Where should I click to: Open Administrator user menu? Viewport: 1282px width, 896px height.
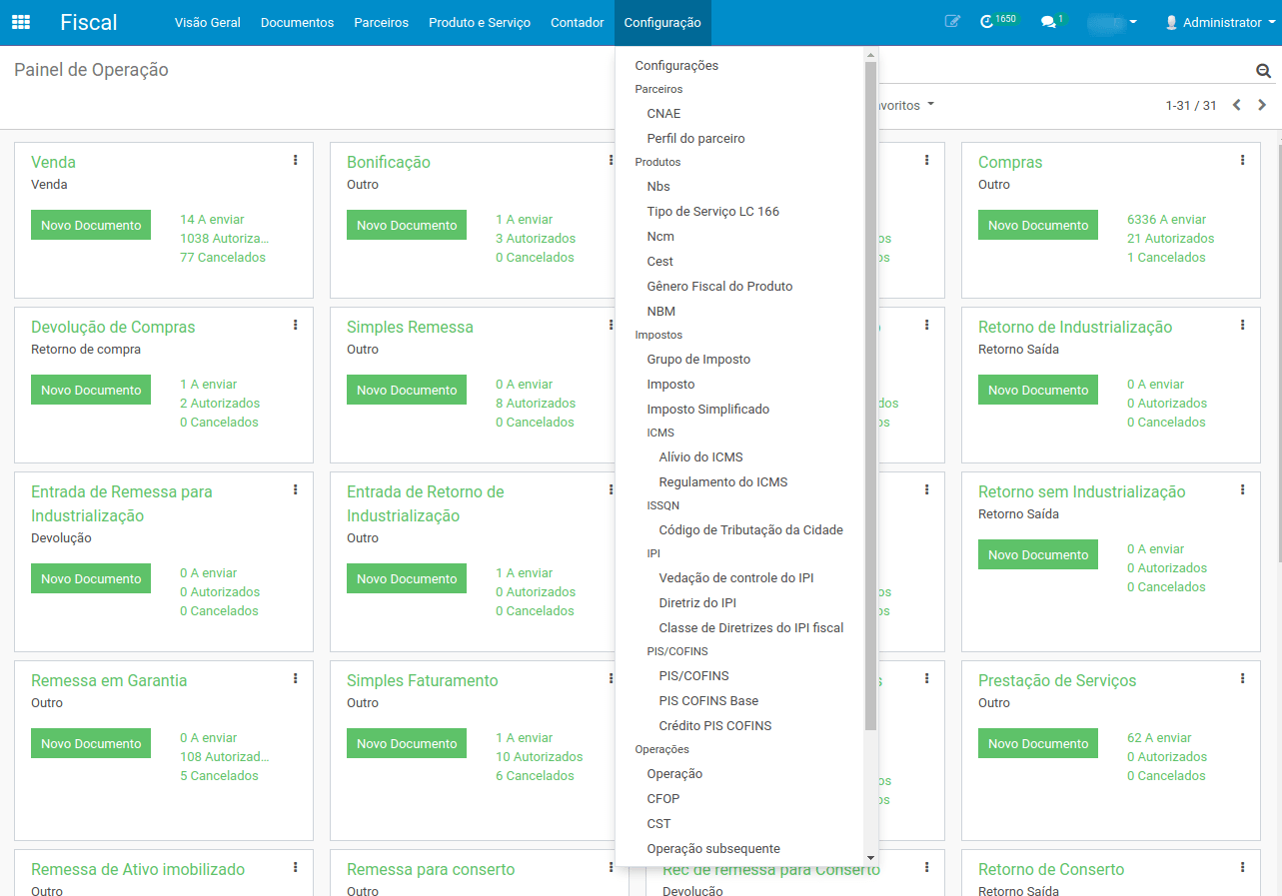click(1220, 22)
